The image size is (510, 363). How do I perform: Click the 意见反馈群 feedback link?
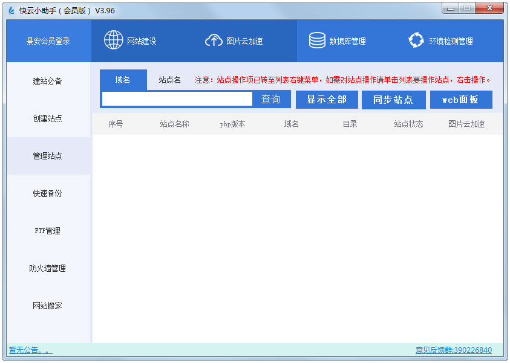click(x=453, y=350)
